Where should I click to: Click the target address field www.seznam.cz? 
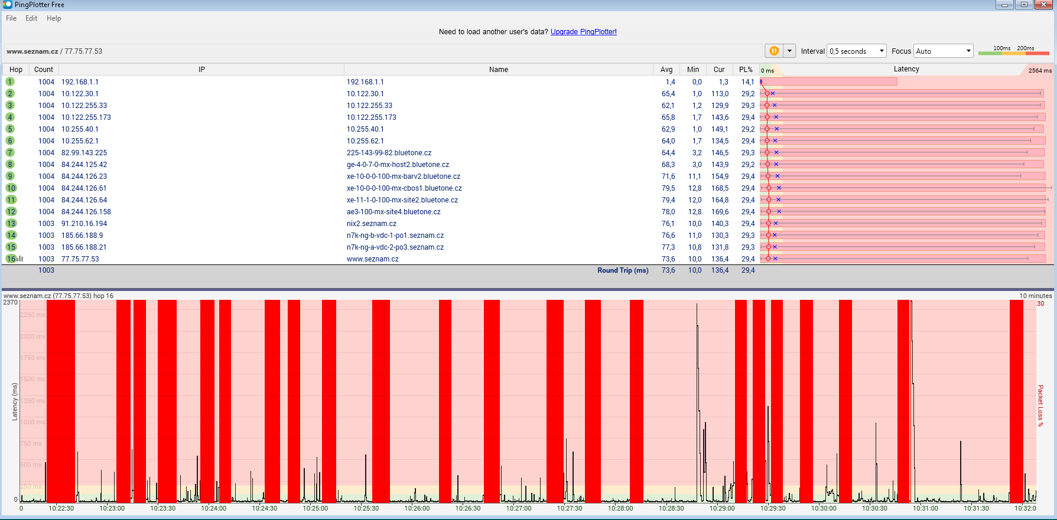(54, 51)
